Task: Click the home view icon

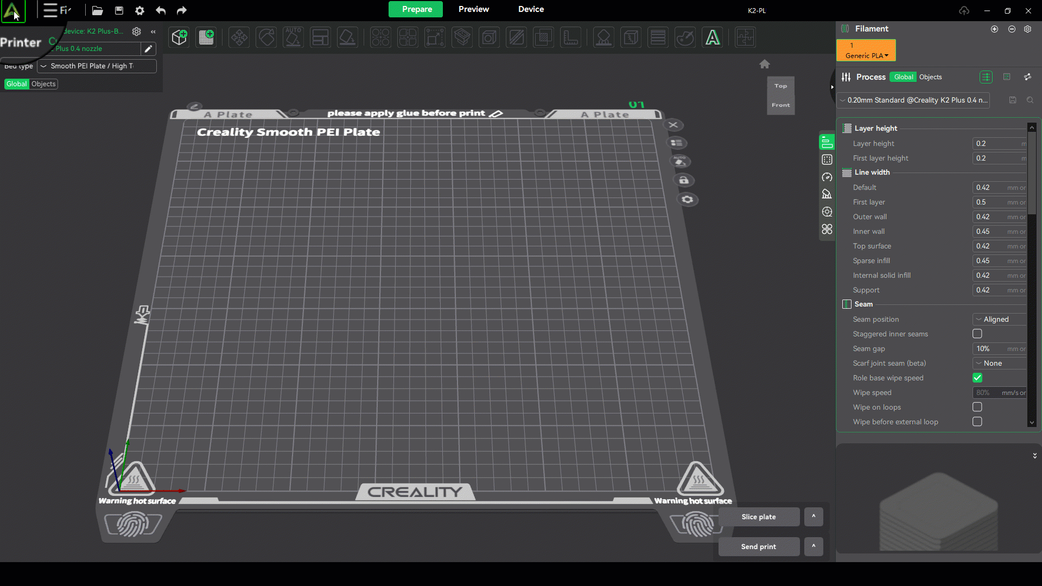Action: [x=765, y=64]
